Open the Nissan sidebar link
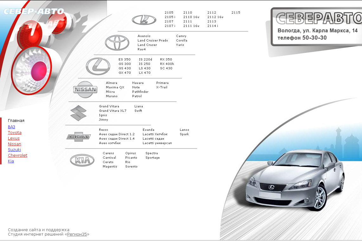Screen dimensions: 362x241 coord(15,144)
